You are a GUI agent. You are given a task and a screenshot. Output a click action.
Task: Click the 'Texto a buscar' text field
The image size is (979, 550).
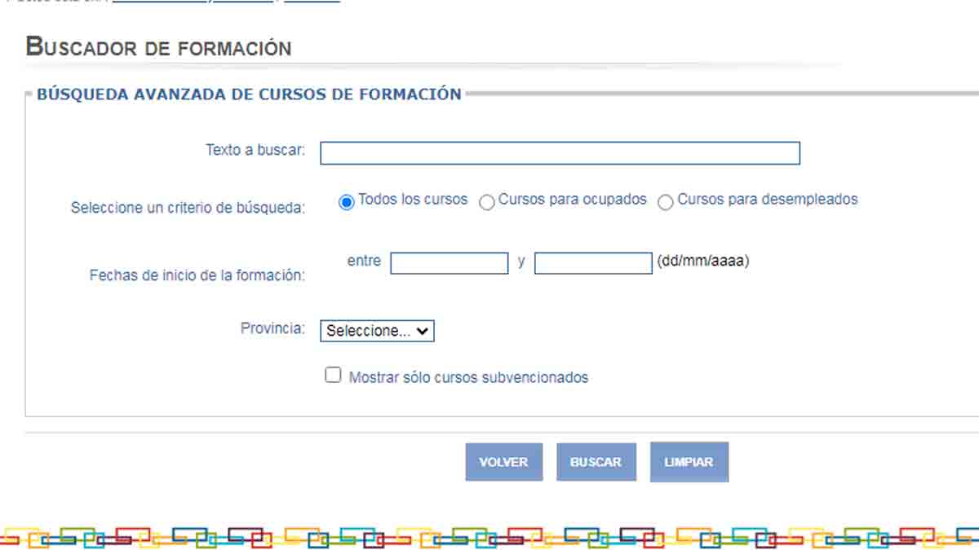click(560, 153)
